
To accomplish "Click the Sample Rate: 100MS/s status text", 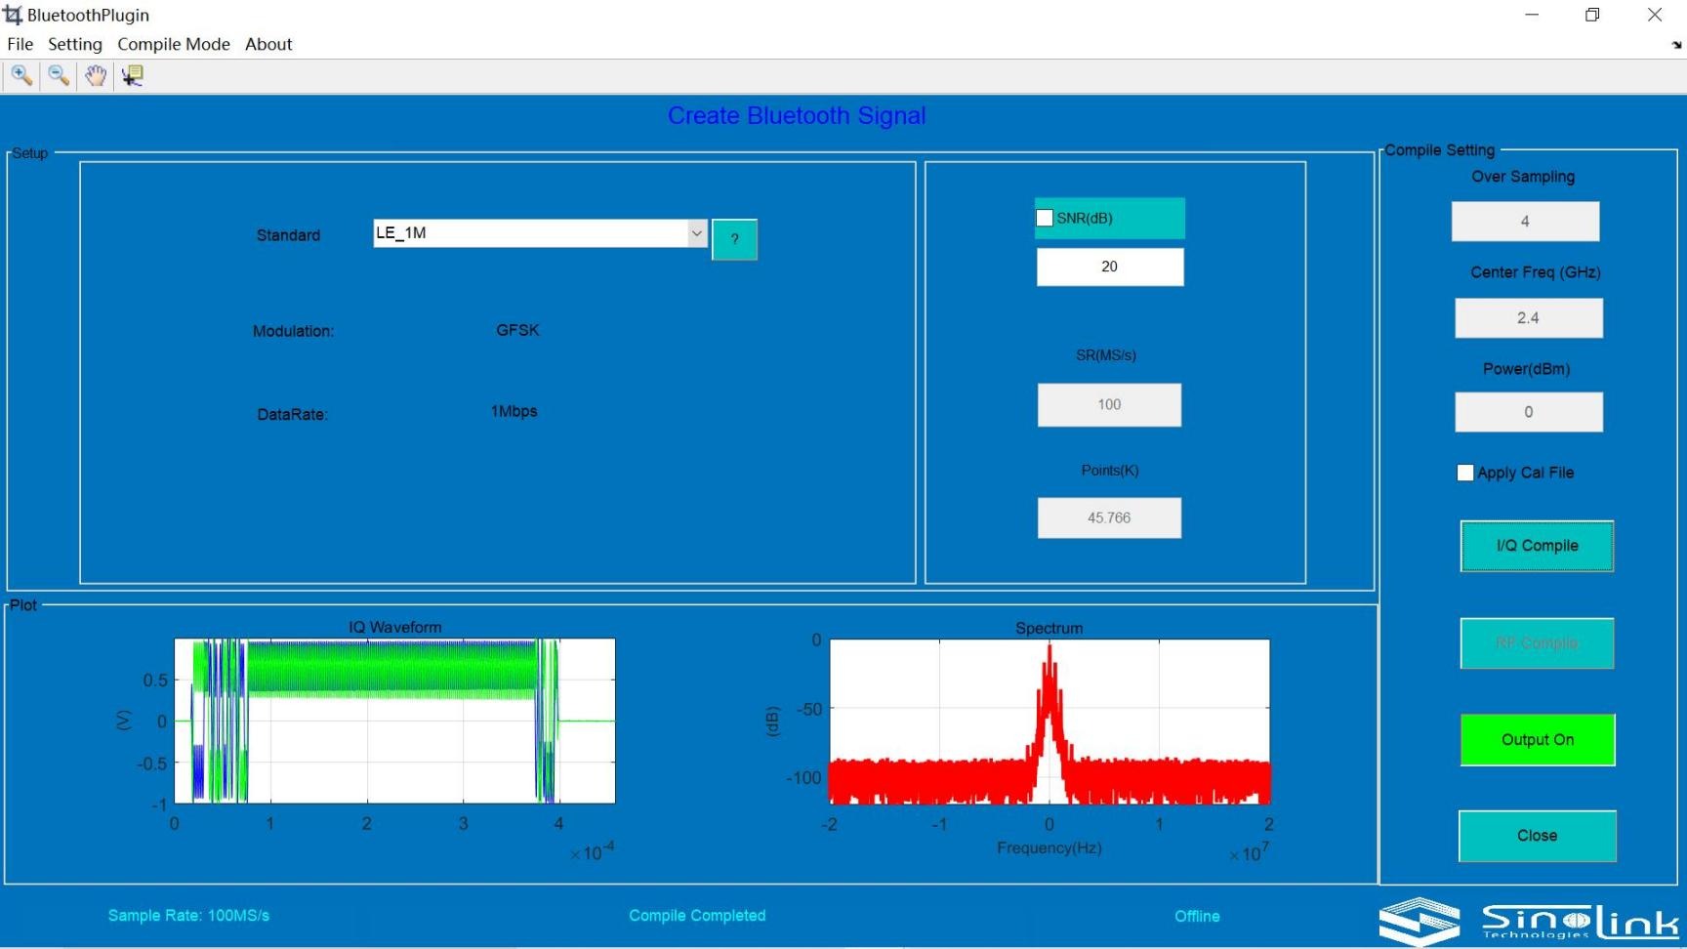I will pos(188,916).
